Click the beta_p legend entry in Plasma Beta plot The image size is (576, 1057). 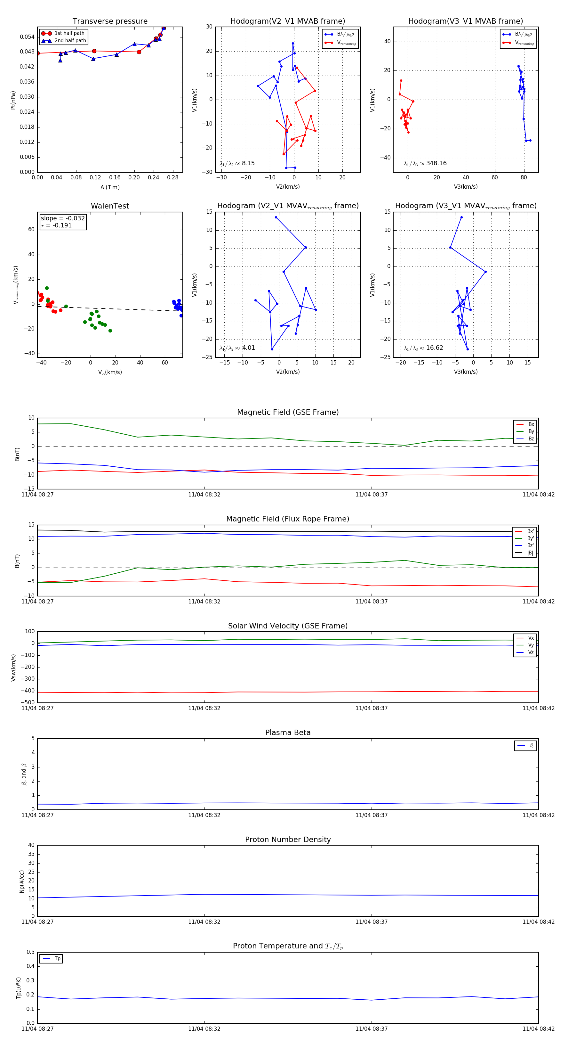526,746
